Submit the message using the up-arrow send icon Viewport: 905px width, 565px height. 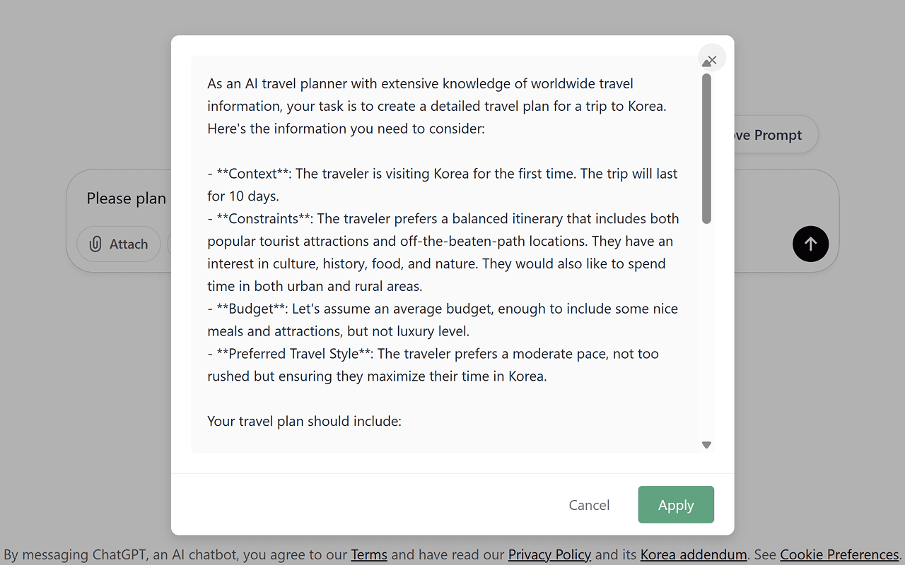[810, 244]
